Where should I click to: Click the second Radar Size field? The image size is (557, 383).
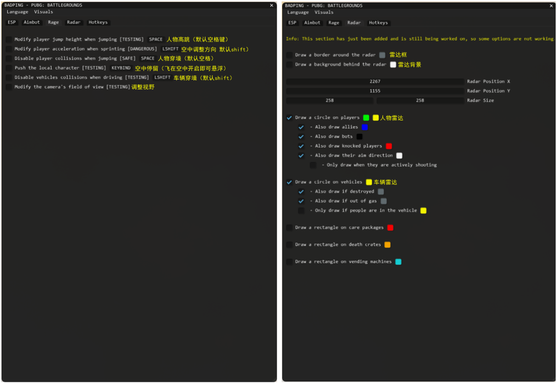pyautogui.click(x=420, y=100)
